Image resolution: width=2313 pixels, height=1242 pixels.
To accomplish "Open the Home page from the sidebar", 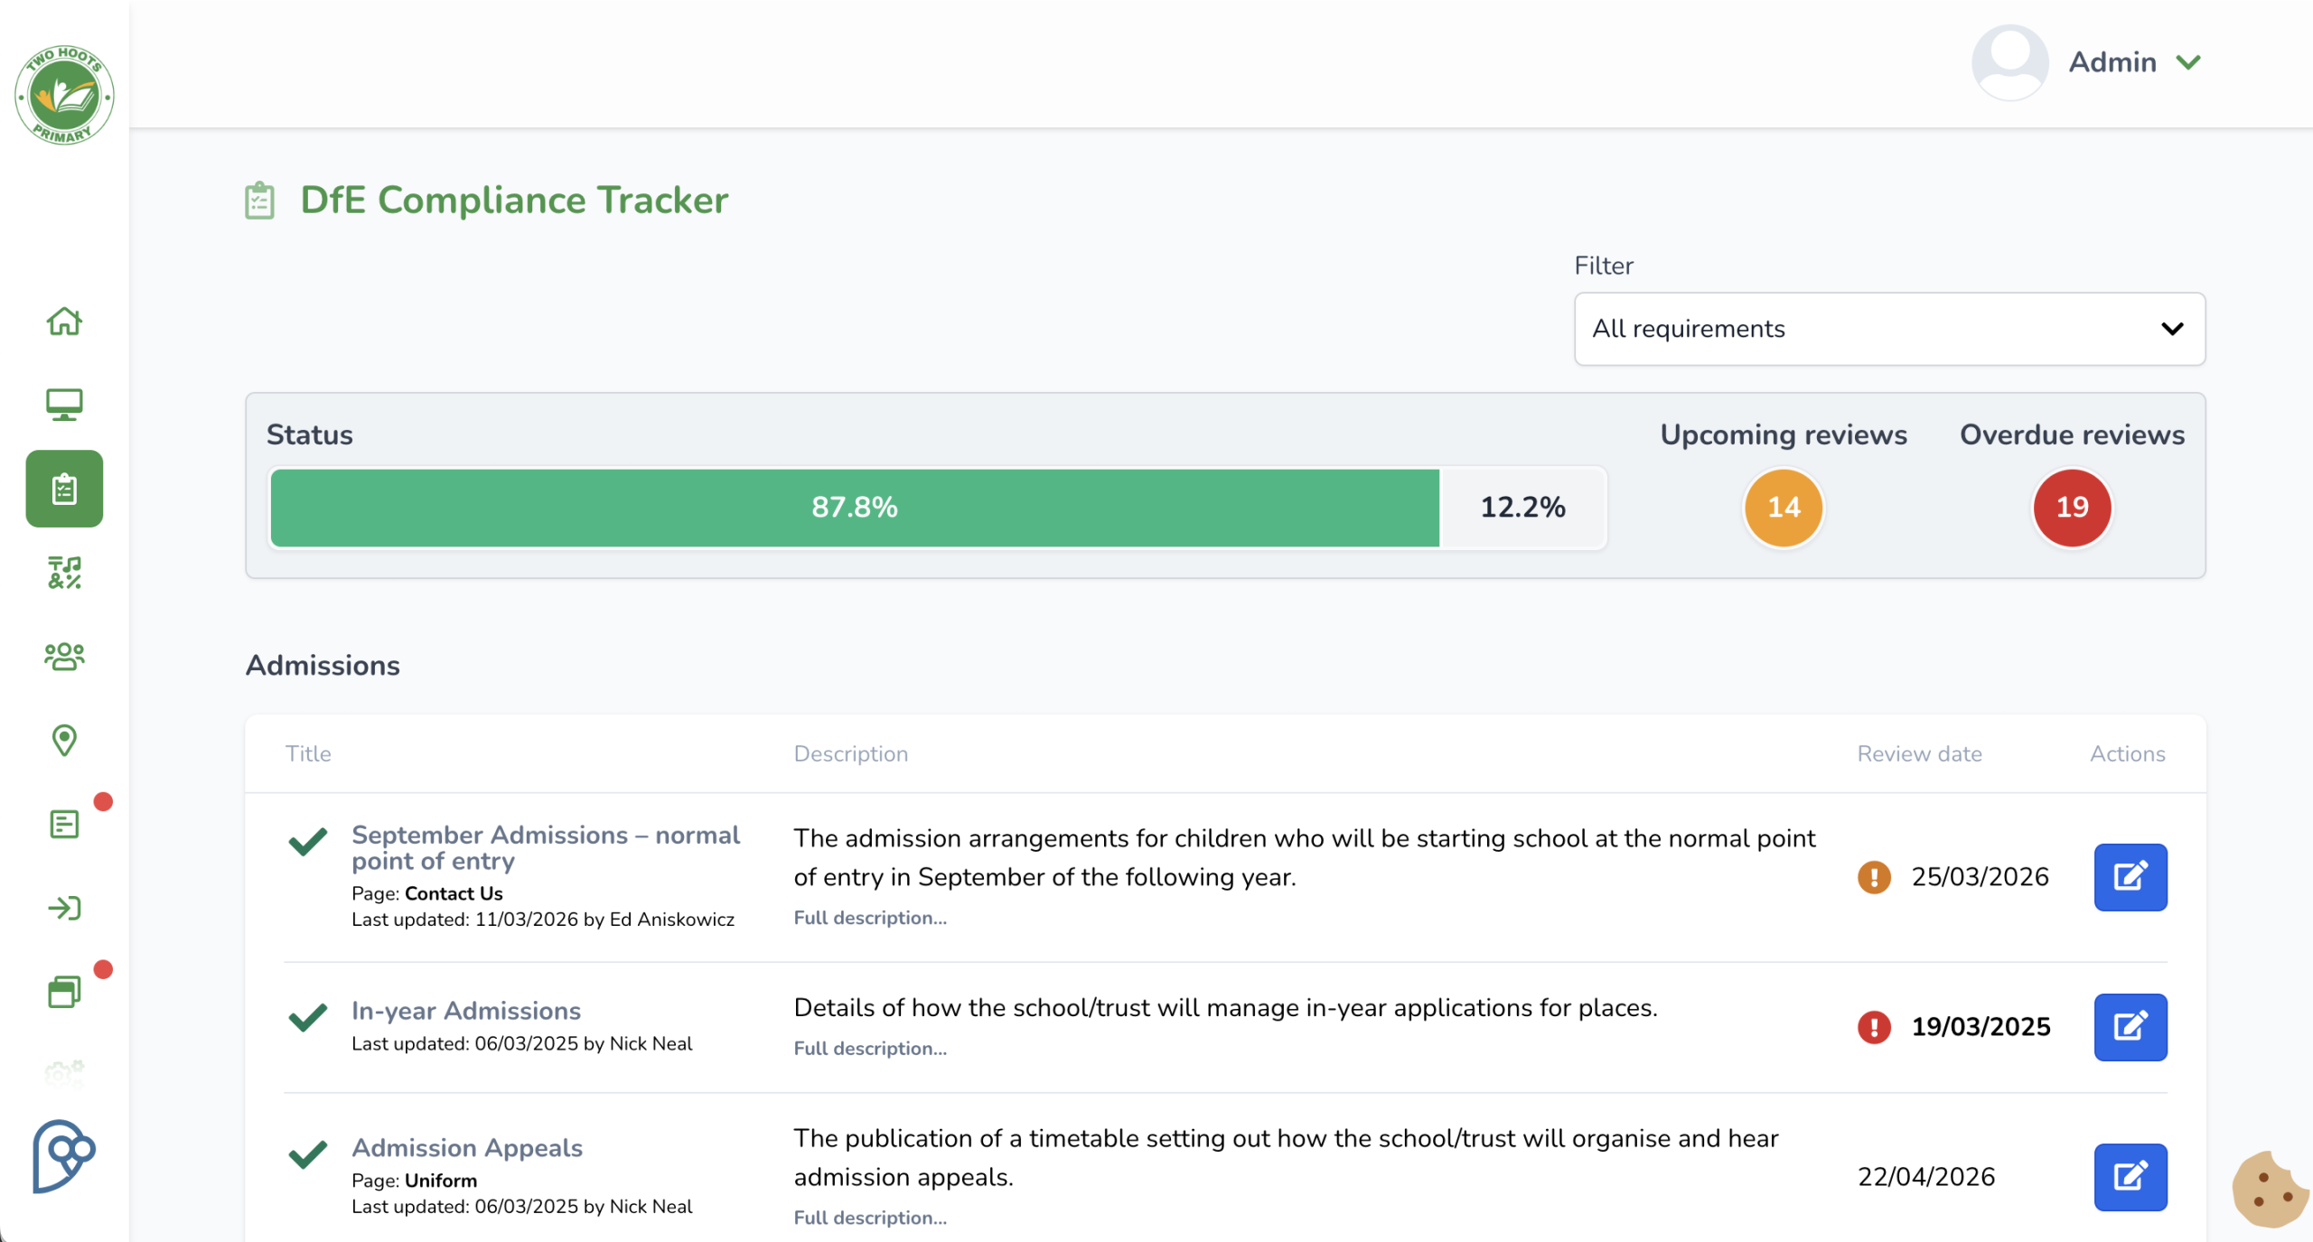I will point(63,322).
